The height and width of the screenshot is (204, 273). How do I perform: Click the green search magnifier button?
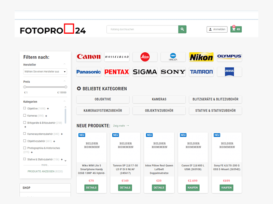click(182, 29)
